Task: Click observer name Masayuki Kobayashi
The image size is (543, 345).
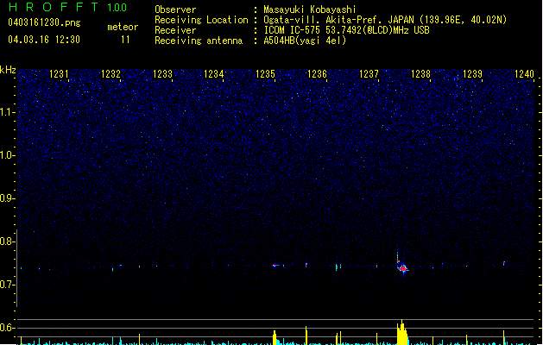Action: click(310, 9)
